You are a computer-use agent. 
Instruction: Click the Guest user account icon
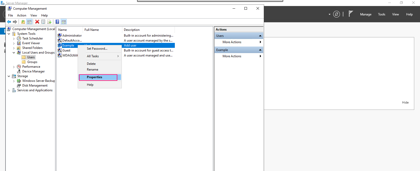60,50
